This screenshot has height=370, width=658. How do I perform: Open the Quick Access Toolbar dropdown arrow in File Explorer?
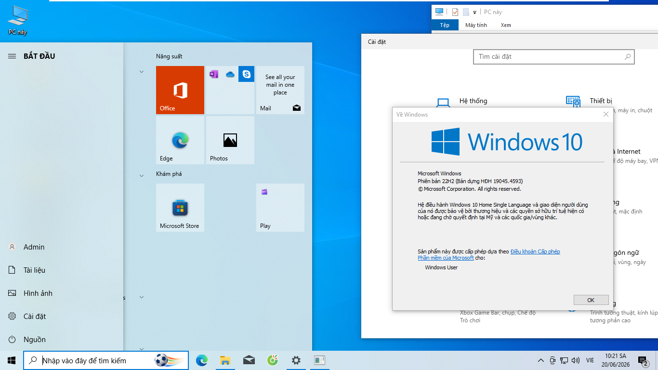click(x=474, y=13)
